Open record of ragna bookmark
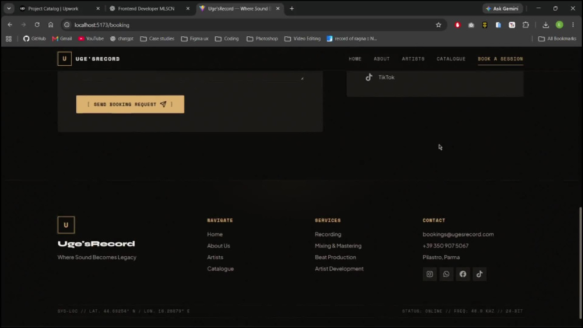The image size is (583, 328). tap(352, 38)
